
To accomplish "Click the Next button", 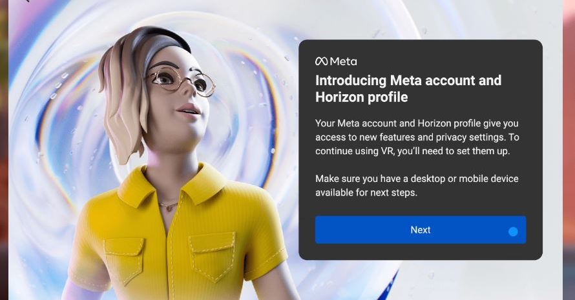I will [421, 230].
